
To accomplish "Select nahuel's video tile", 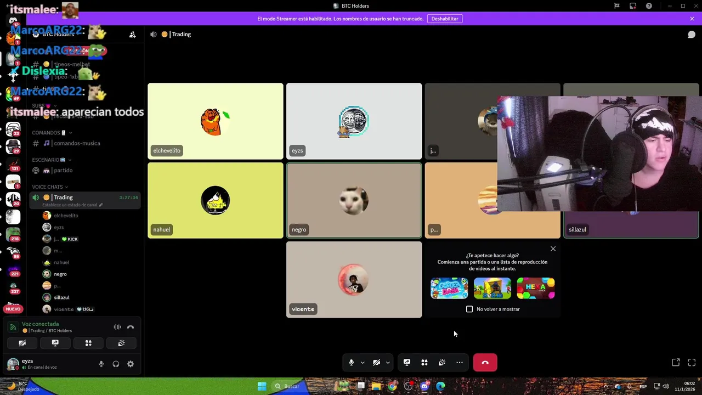I will click(x=216, y=200).
